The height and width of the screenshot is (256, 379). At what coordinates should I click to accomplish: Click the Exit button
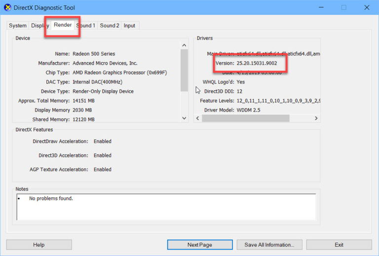(339, 245)
